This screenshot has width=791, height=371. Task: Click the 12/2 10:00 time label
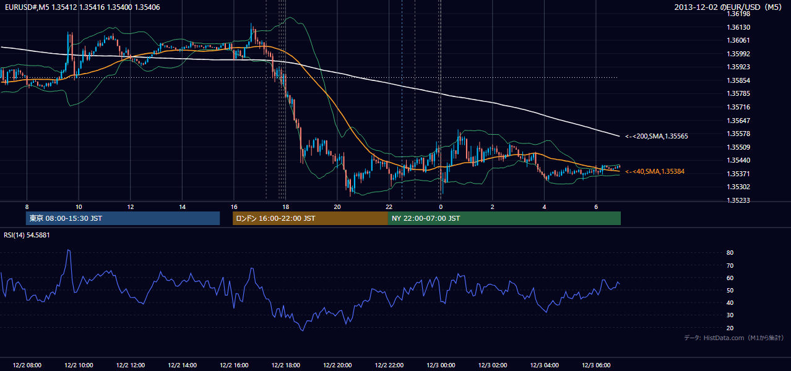click(x=79, y=365)
